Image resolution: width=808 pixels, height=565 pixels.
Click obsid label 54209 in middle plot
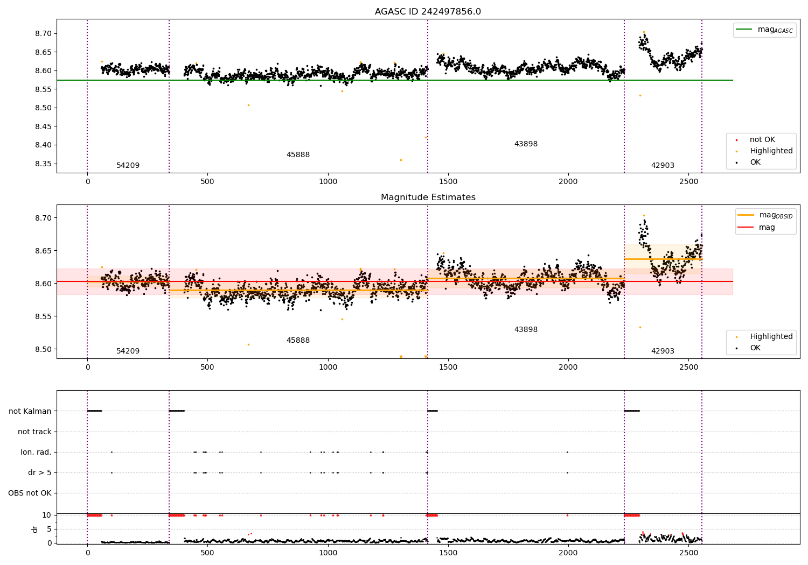[x=128, y=351]
